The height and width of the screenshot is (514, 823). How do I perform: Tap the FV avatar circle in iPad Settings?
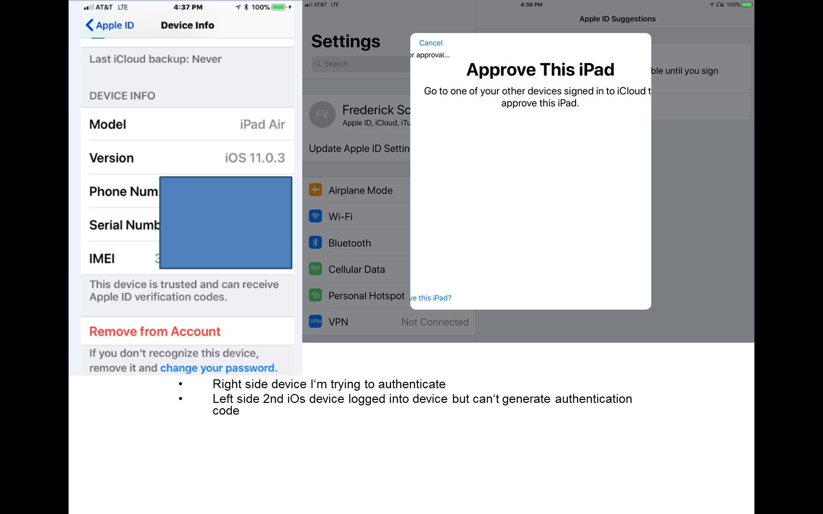click(322, 115)
